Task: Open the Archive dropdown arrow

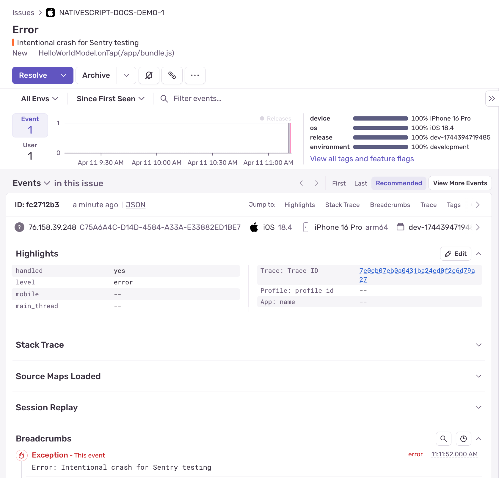Action: point(126,75)
